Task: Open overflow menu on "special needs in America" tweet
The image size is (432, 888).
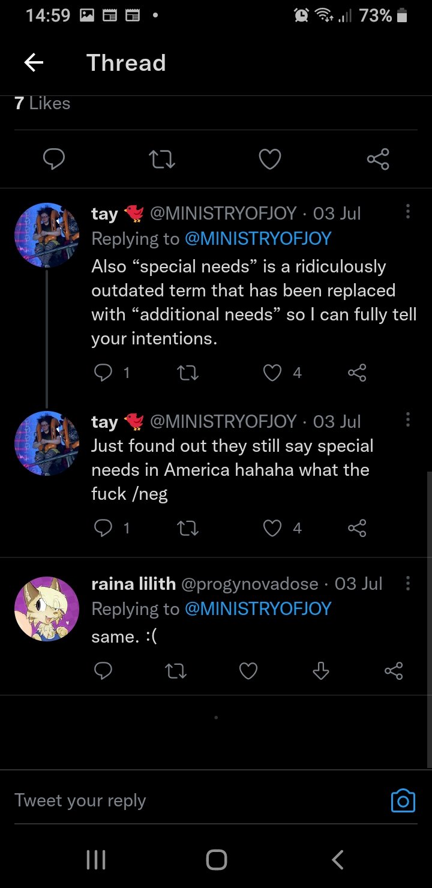Action: tap(408, 419)
